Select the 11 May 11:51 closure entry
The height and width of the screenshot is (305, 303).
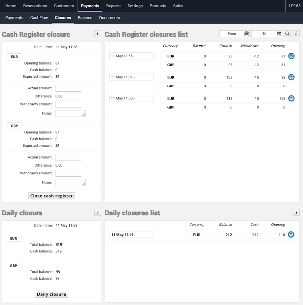pyautogui.click(x=131, y=77)
